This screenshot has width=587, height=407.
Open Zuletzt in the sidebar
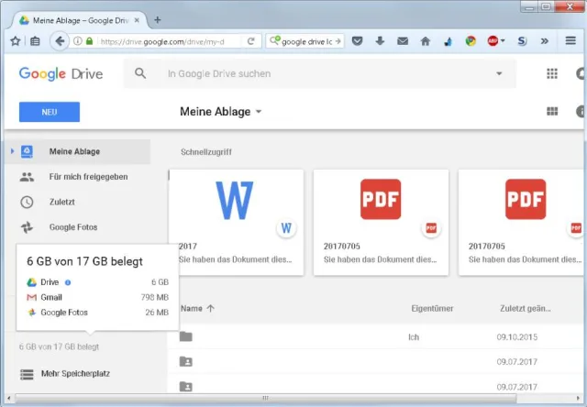click(x=64, y=202)
